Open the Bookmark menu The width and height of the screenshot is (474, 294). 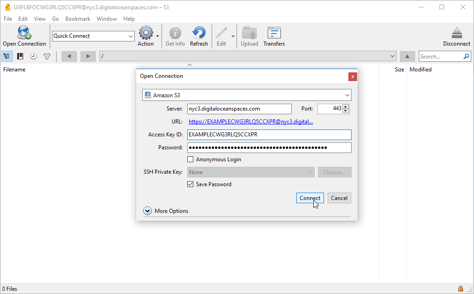pos(78,19)
